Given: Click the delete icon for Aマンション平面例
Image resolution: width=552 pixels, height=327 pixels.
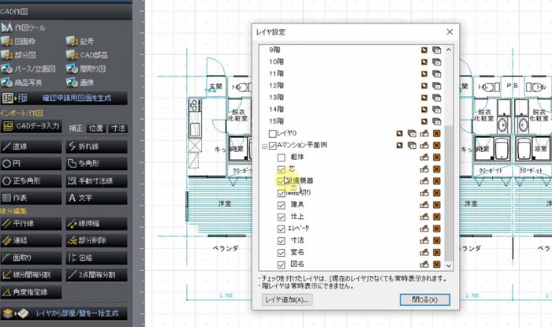Looking at the screenshot, I should click(437, 145).
